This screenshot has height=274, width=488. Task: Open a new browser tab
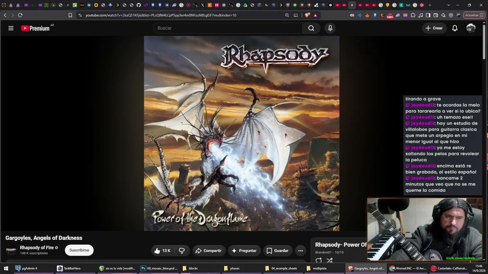(x=430, y=5)
